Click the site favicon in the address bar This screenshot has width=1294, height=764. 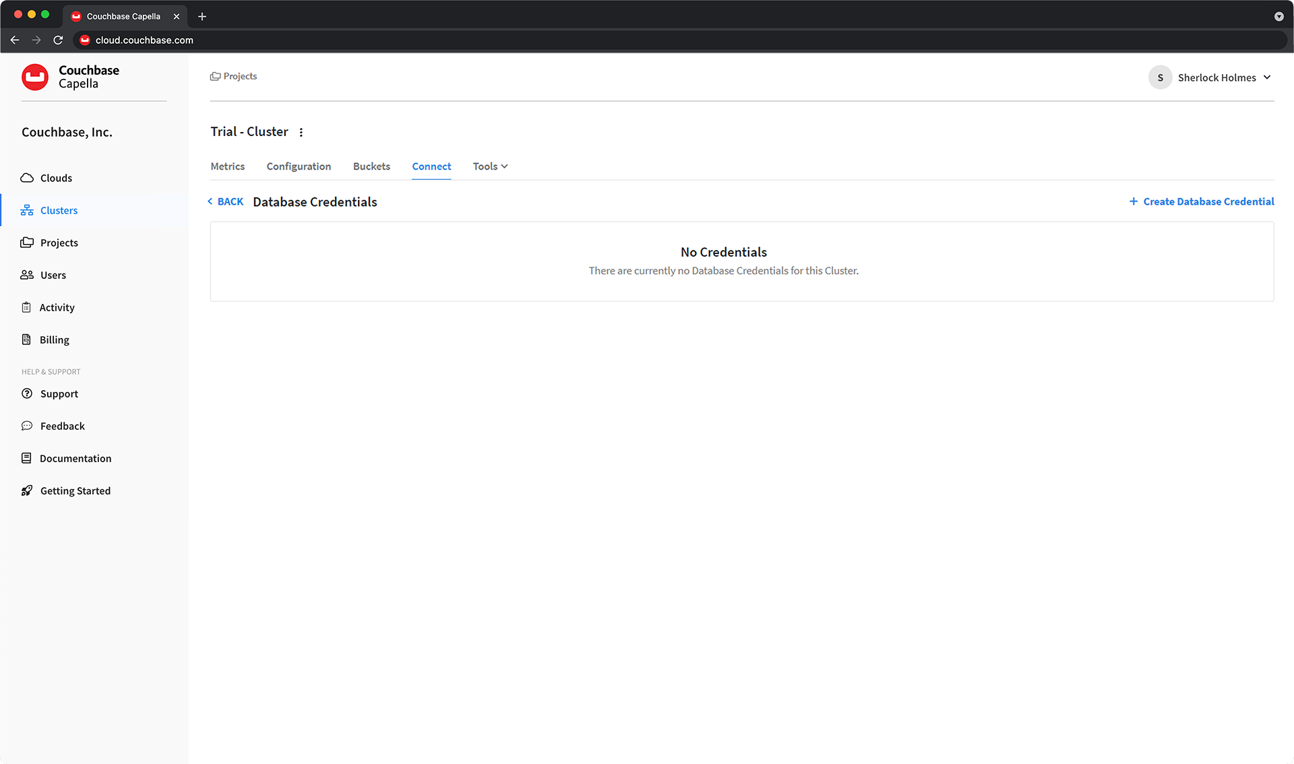click(x=85, y=40)
